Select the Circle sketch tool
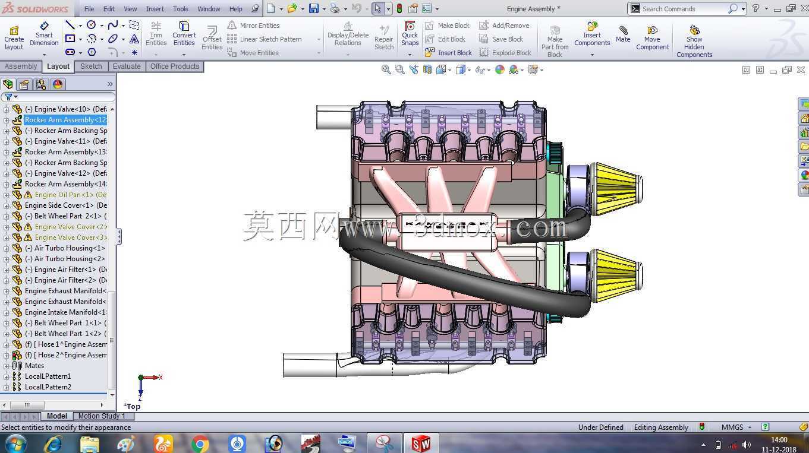Screen dimensions: 809x453 pos(92,25)
